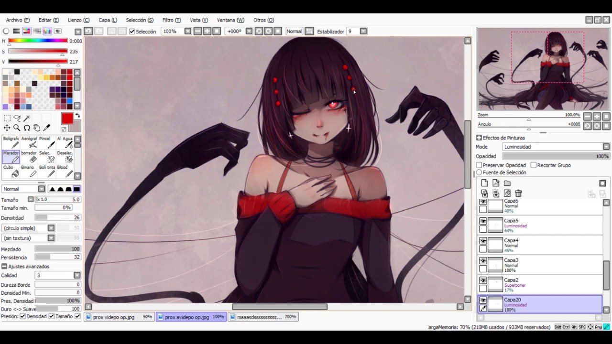Open the círculo simple brush shape dropdown
Viewport: 612px width, 344px height.
pyautogui.click(x=51, y=228)
